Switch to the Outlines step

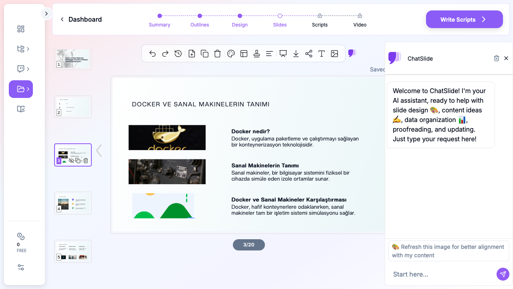(x=200, y=24)
